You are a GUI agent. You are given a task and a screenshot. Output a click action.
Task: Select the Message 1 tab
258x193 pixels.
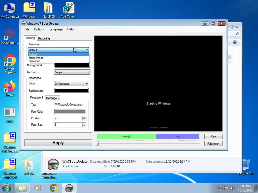pos(36,98)
